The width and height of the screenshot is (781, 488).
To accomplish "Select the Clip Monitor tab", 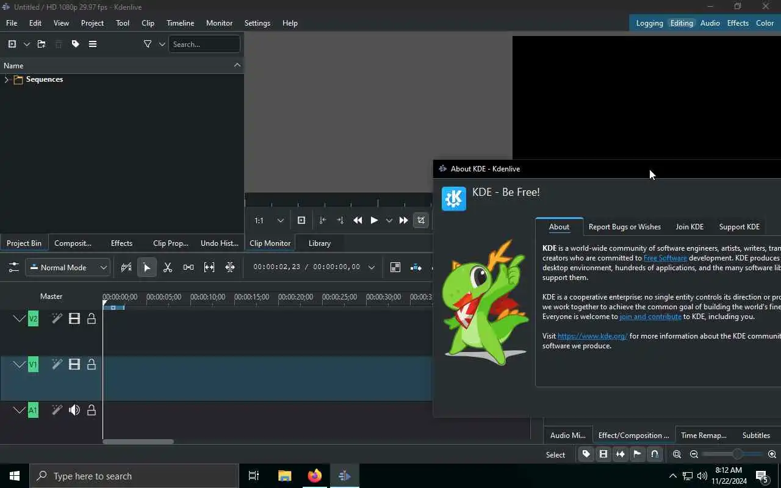I will pos(270,243).
